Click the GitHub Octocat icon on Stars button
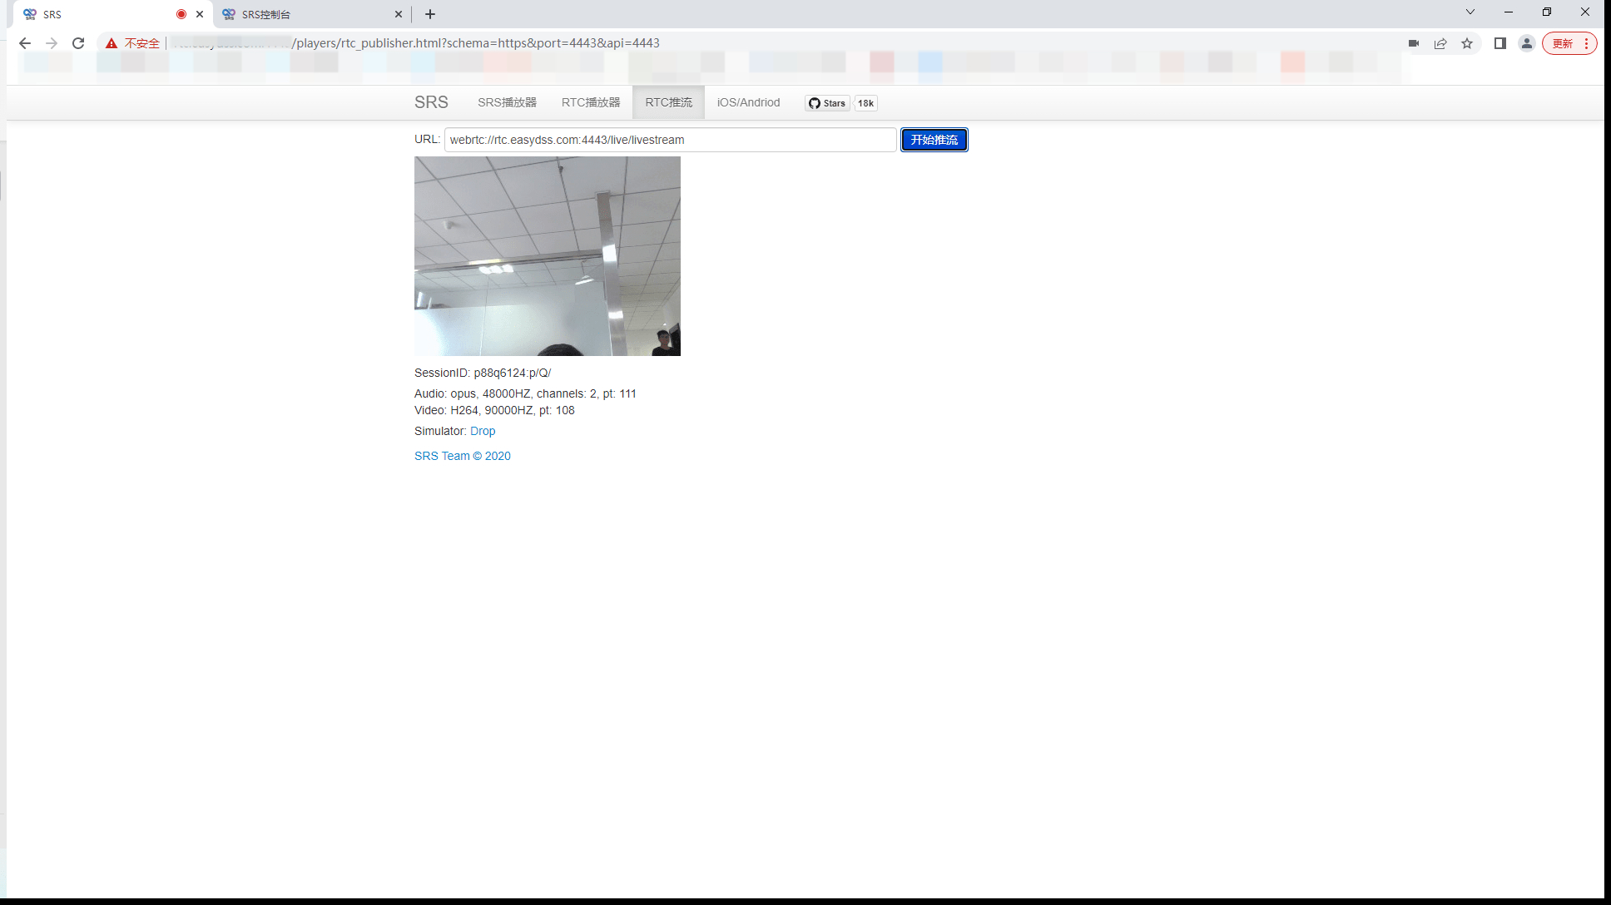 [814, 103]
